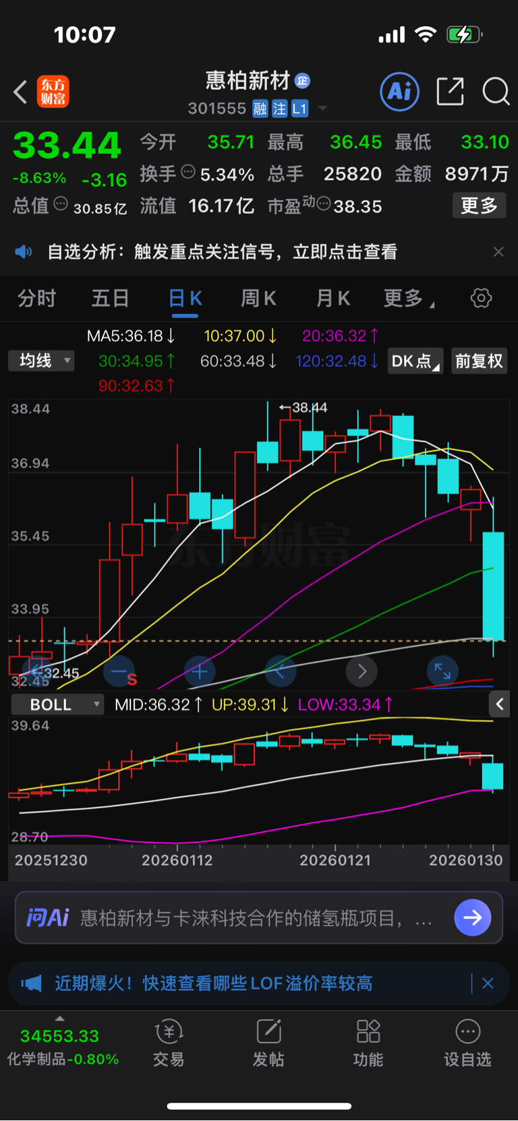Viewport: 518px width, 1121px height.
Task: Switch to 分时 chart tab
Action: coord(36,298)
